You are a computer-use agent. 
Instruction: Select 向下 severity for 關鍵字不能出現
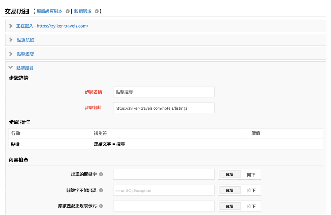[x=251, y=190]
